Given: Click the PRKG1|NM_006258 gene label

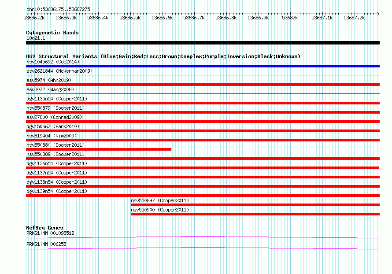Looking at the screenshot, I should point(46,244).
